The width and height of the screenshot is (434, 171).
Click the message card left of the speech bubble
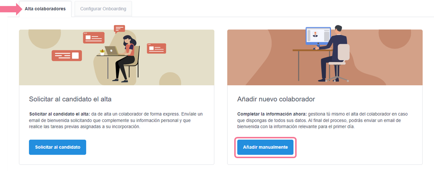pos(94,38)
